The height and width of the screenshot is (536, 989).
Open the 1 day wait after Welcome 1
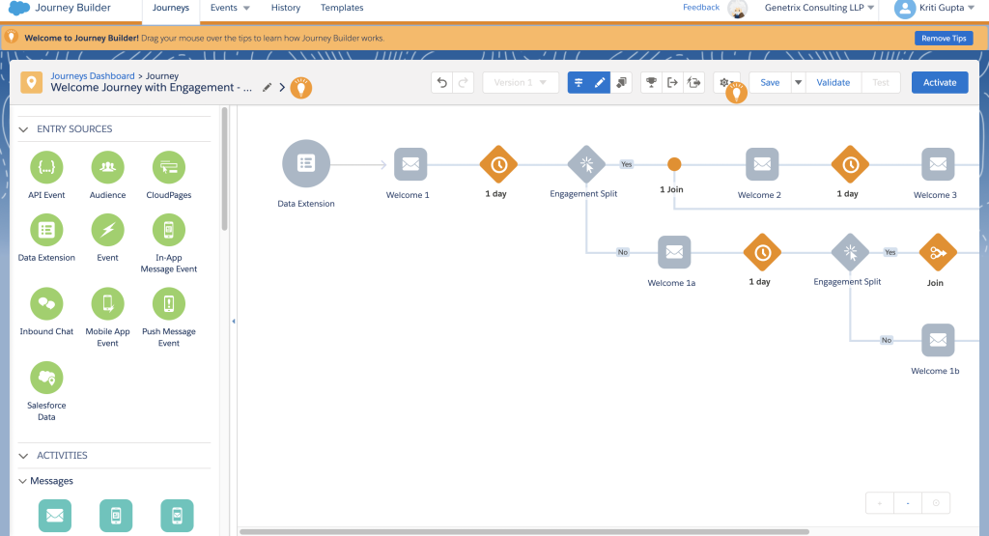[498, 164]
